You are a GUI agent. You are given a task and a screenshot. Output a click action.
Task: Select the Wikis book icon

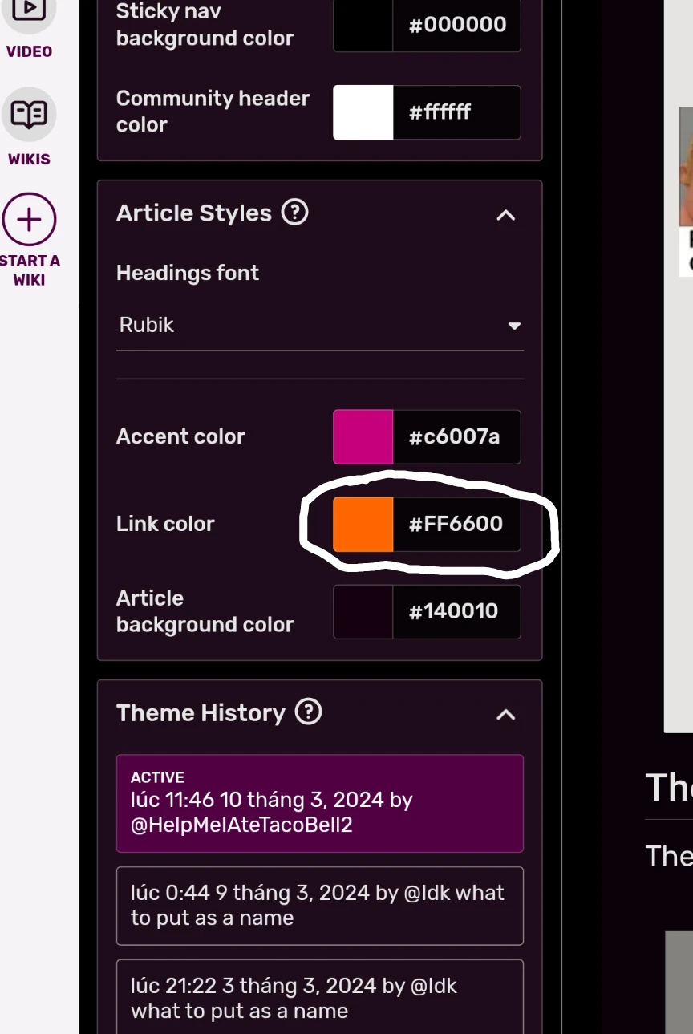[x=29, y=113]
